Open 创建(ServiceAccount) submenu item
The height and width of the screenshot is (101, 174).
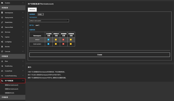point(12,89)
